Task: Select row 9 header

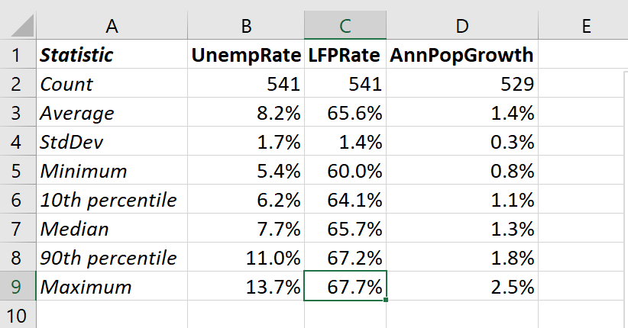Action: (18, 287)
